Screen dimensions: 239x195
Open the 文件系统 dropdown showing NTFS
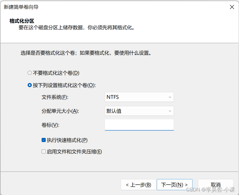pos(139,97)
